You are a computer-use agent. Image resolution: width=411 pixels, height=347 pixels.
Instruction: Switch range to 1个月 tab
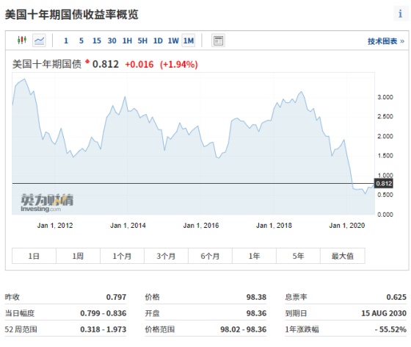pos(122,256)
